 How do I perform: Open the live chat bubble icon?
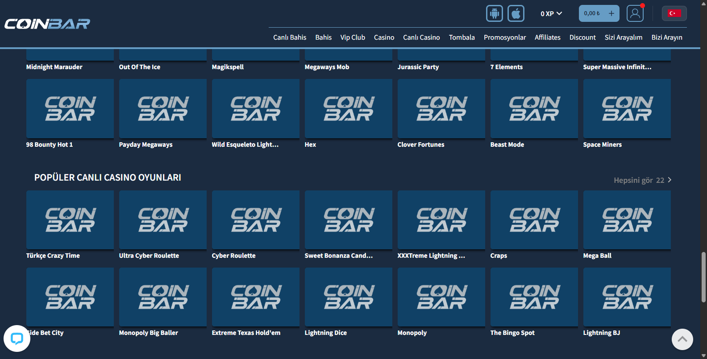[x=17, y=338]
